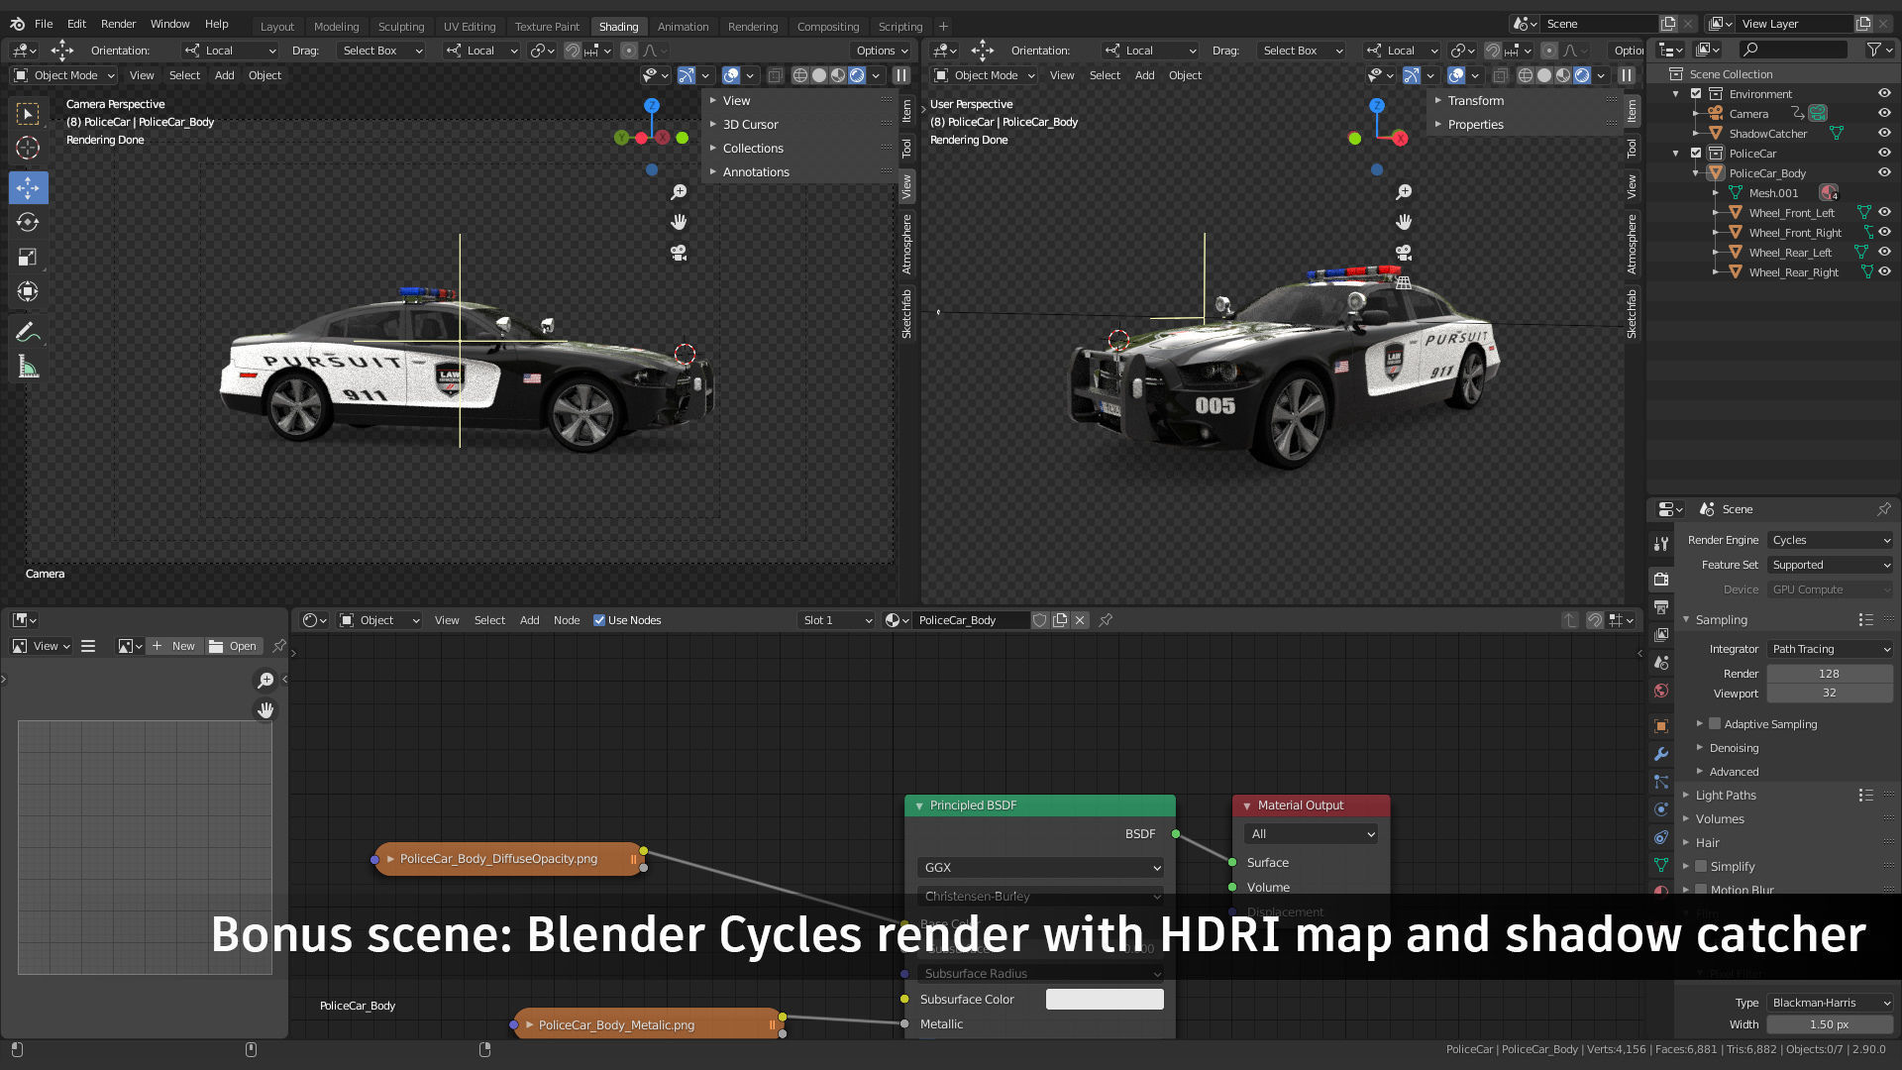Select the 3D Cursor tool
The width and height of the screenshot is (1902, 1070).
[x=28, y=149]
